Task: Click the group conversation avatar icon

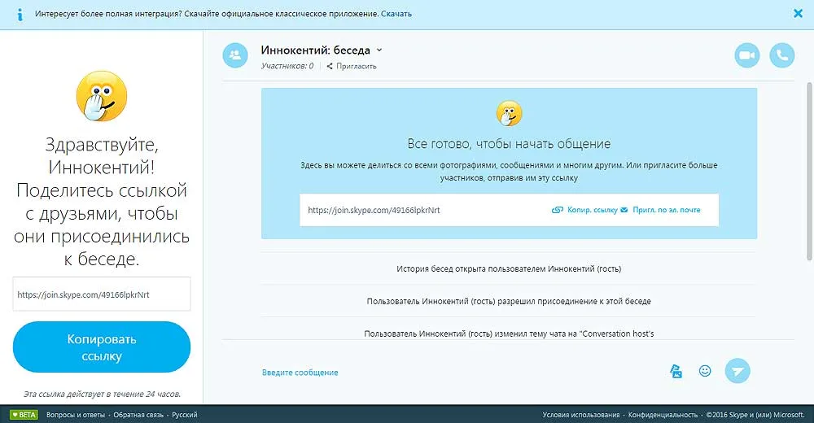Action: click(x=235, y=55)
